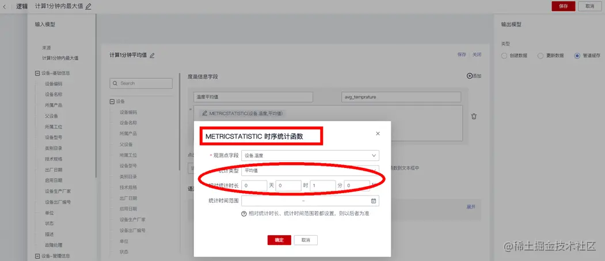
Task: Collapse the 设备 node under Search
Action: tap(112, 101)
